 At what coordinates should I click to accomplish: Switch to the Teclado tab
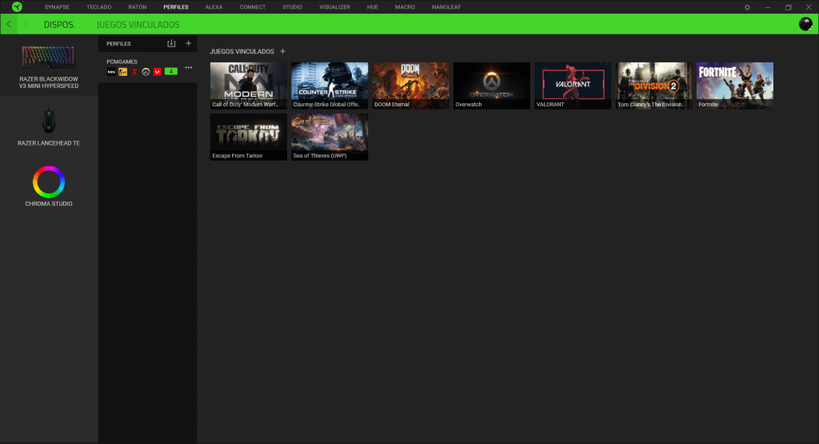point(98,7)
